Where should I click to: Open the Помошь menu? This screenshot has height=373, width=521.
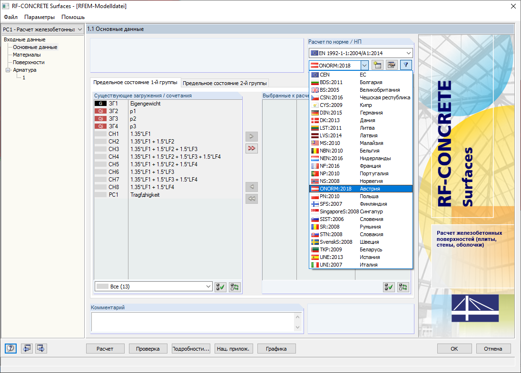[73, 17]
